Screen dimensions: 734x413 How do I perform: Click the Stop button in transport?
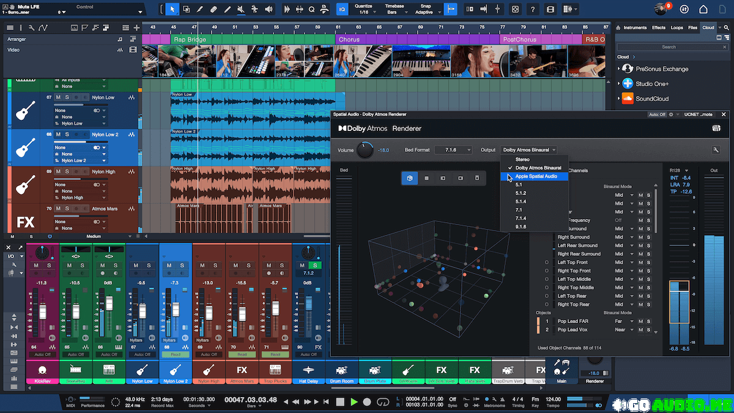click(341, 402)
